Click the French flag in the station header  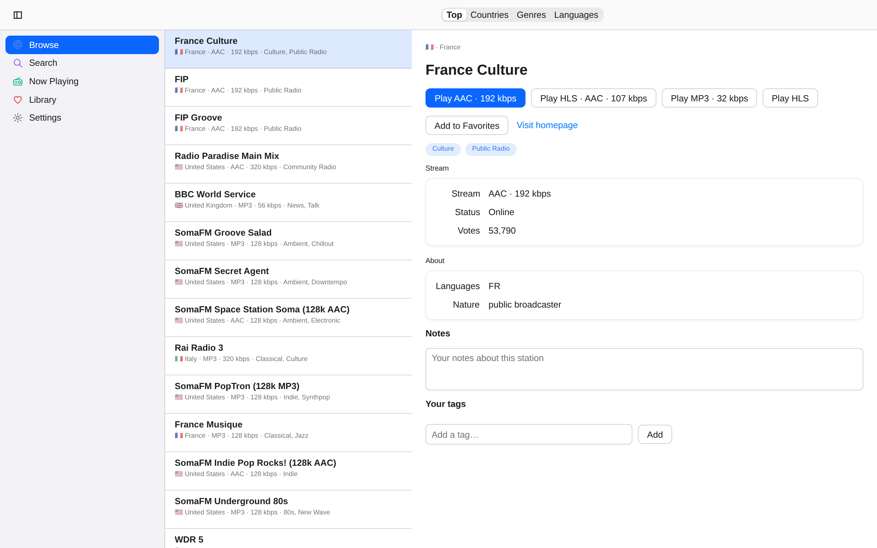[x=430, y=47]
